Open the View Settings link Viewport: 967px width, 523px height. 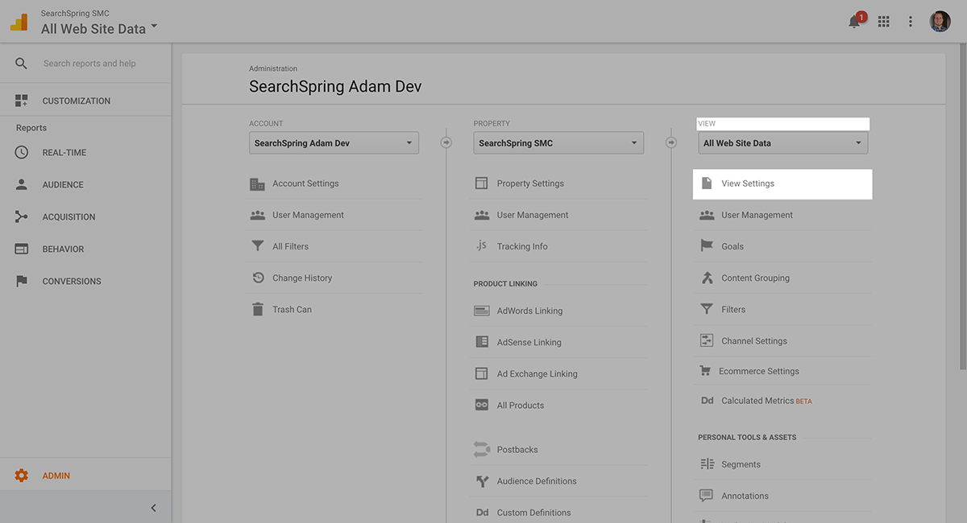coord(748,183)
